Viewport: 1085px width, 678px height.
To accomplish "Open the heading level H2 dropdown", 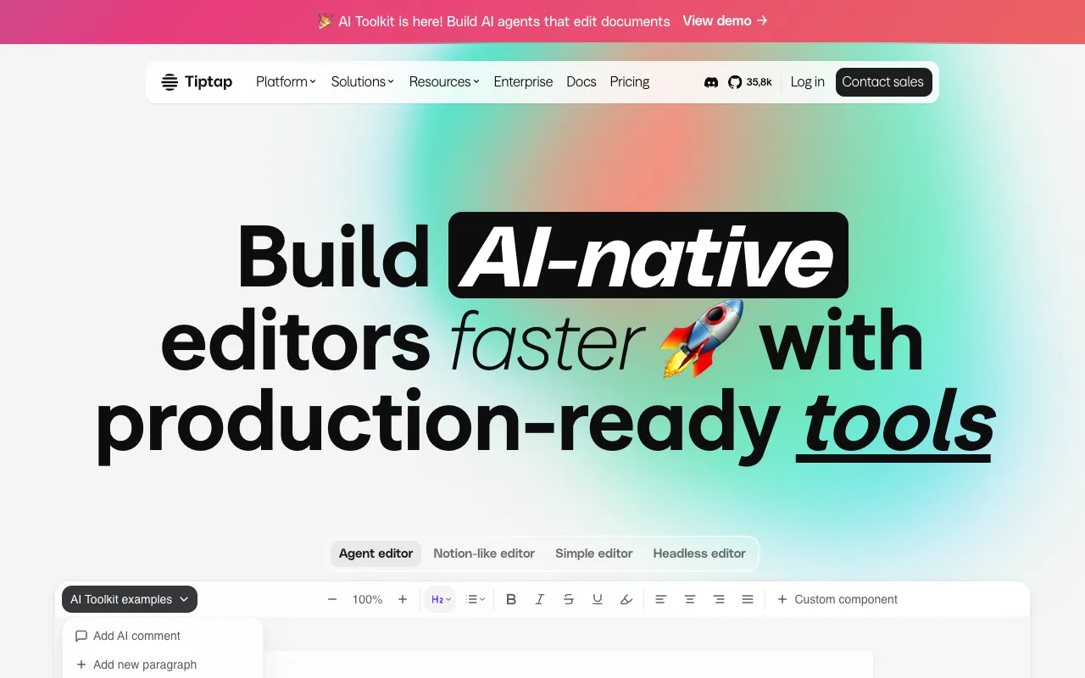I will (439, 599).
